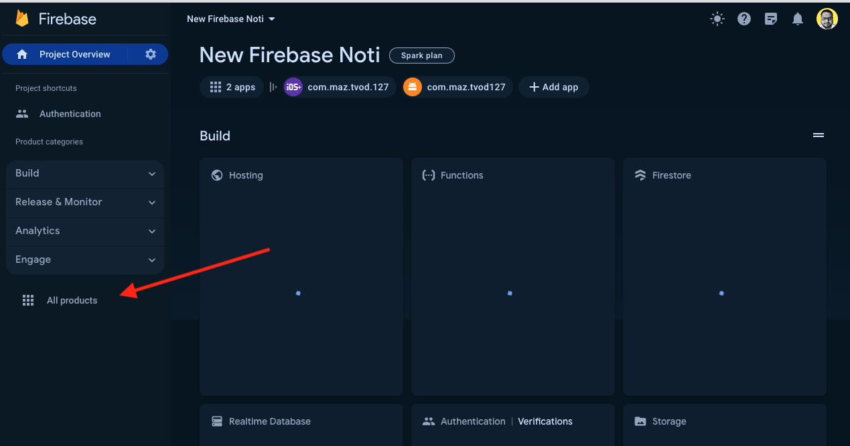This screenshot has height=446, width=850.
Task: Open the Hosting card
Action: click(x=301, y=277)
